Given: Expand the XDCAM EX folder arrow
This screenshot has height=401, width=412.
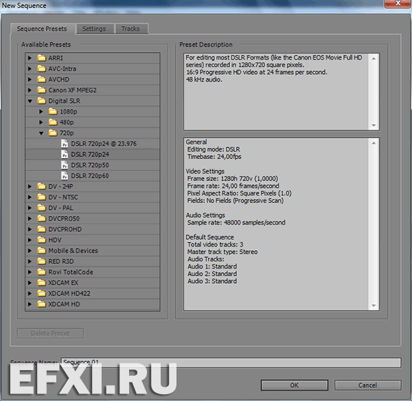Looking at the screenshot, I should 30,282.
